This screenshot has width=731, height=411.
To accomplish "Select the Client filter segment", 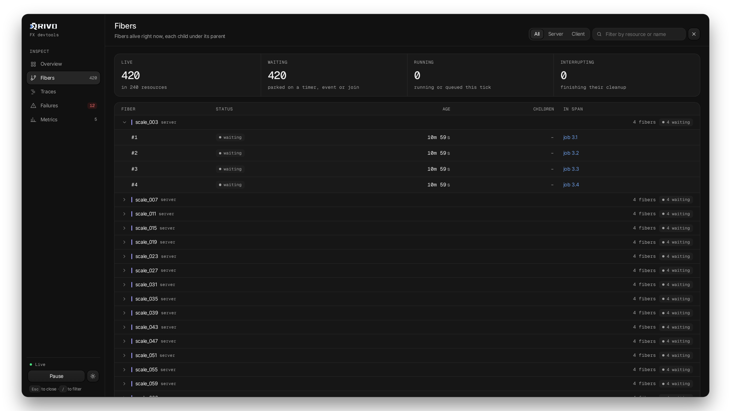I will click(578, 34).
